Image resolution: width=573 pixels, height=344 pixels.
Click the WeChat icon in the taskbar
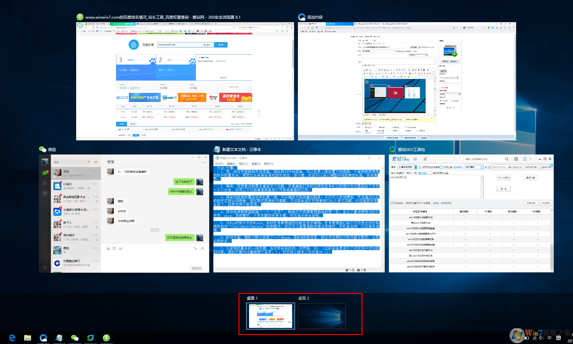[75, 338]
